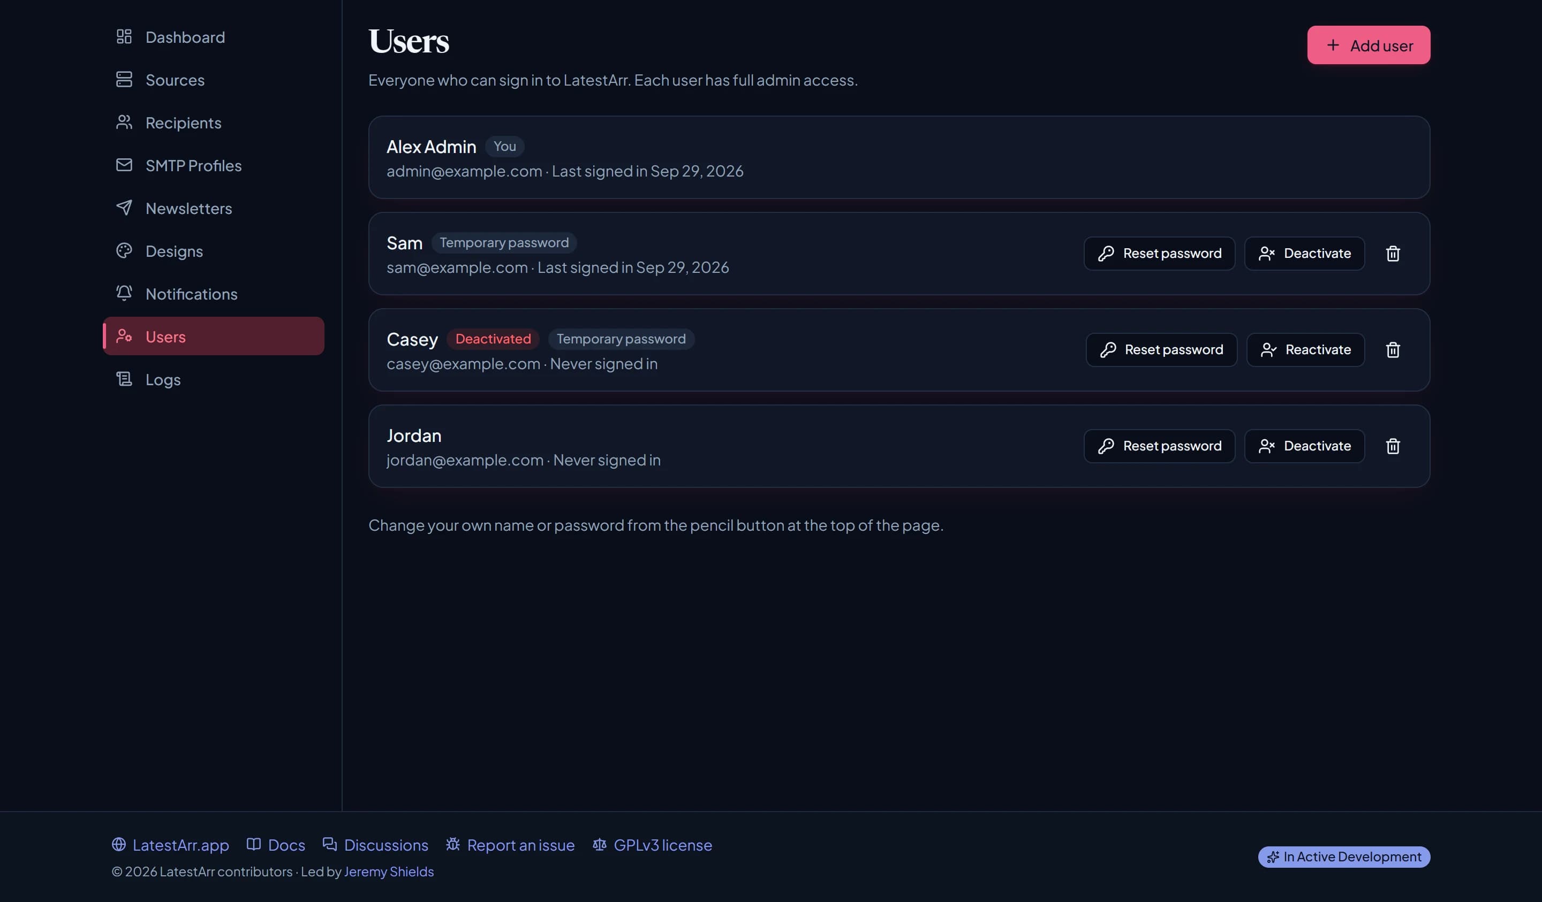
Task: Click the SMTP Profiles envelope icon
Action: 124,165
